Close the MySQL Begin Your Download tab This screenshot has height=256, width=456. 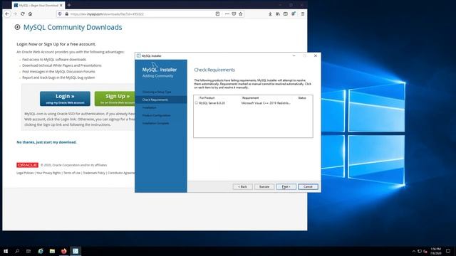coord(61,5)
